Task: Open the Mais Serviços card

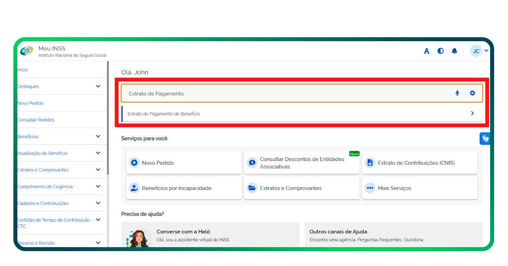Action: (419, 188)
